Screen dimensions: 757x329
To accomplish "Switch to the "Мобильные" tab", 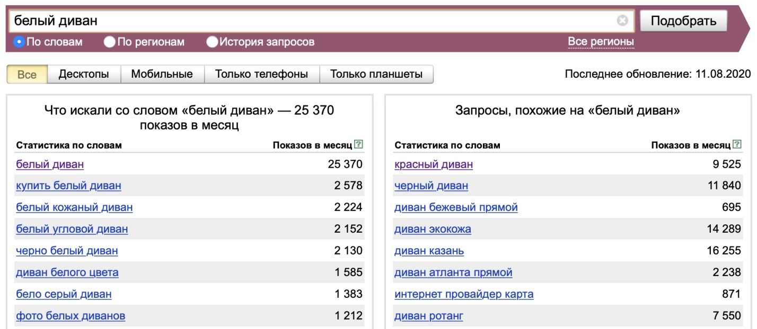I will tap(162, 75).
